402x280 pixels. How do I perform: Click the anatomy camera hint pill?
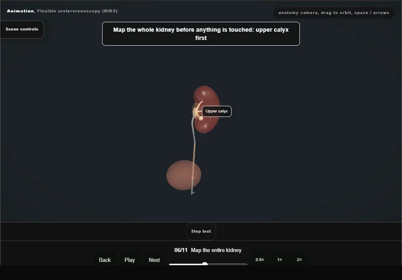coord(334,13)
